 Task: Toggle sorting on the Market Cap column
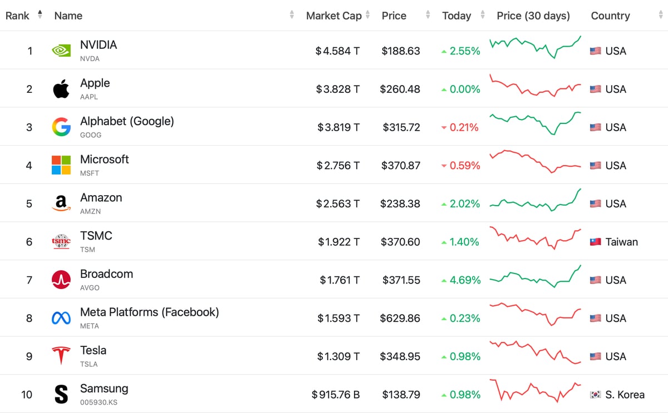click(369, 16)
